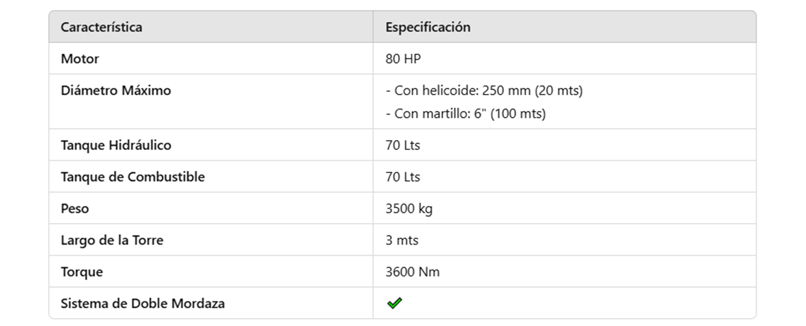The image size is (806, 326).
Task: Click the 3 mts value
Action: point(402,240)
